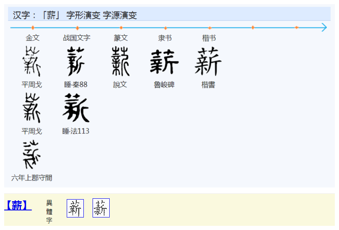The width and height of the screenshot is (339, 230).
Task: Click the timeline marker above 战国文字
Action: coord(78,28)
